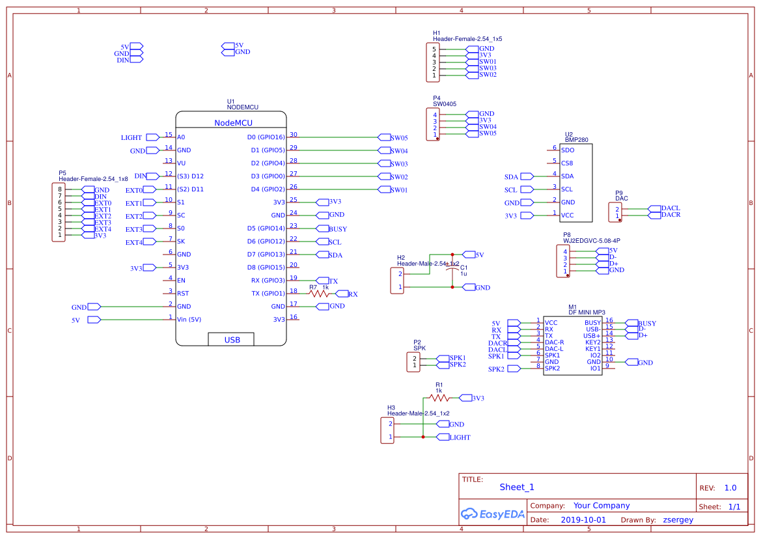The width and height of the screenshot is (761, 539).
Task: Click the M1 DF MINI MP3 label
Action: 587,310
